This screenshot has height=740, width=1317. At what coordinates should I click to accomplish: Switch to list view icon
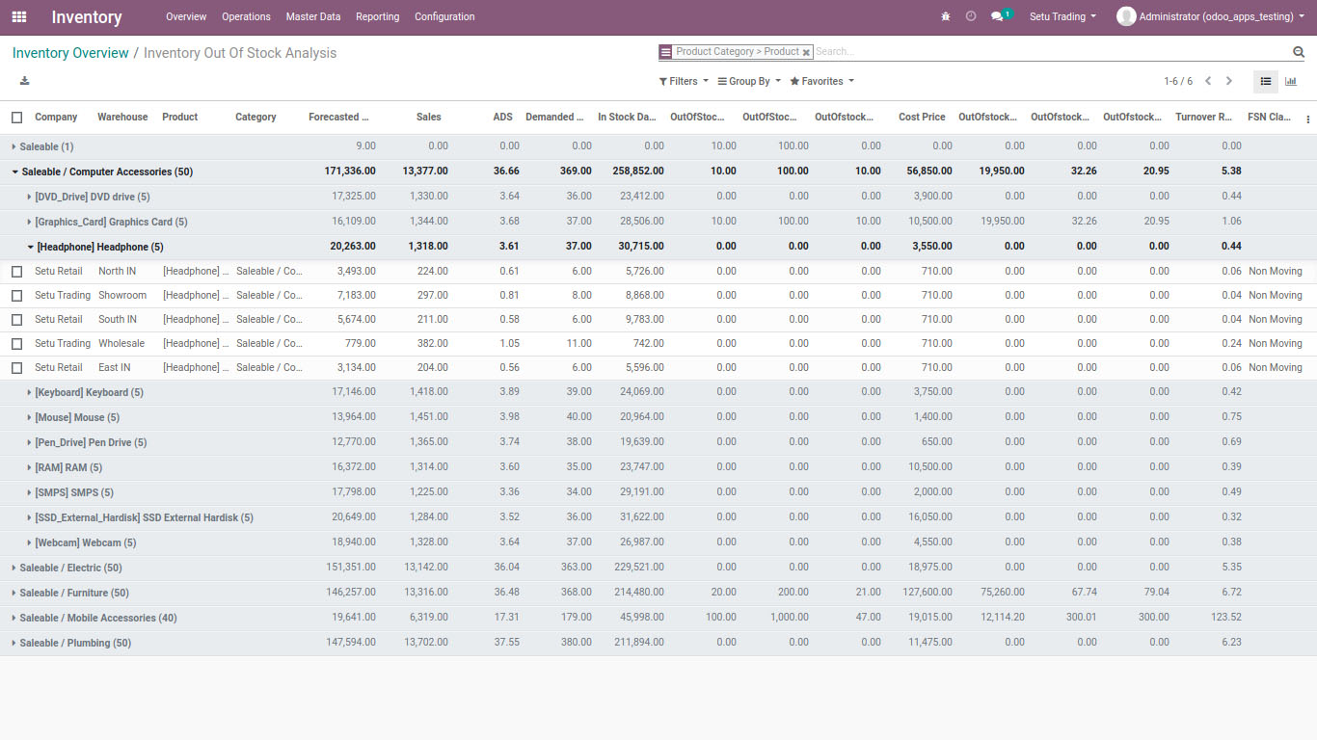[x=1265, y=82]
